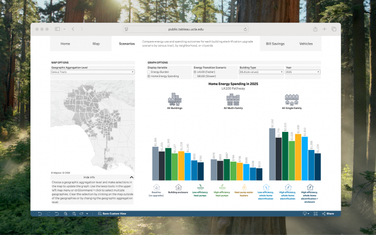376x235 pixels.
Task: Click the public.tableau.ucla.edu address field
Action: (186, 29)
